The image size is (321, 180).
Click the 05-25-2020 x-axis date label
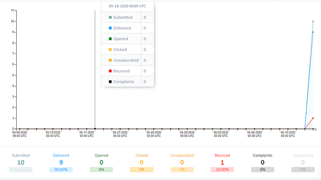click(x=154, y=134)
